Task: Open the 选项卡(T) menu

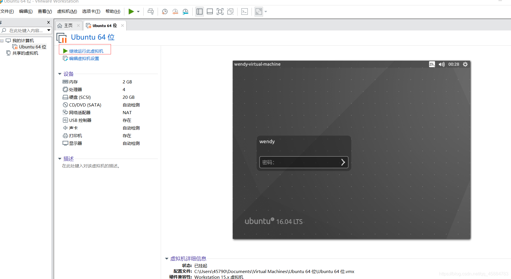Action: pyautogui.click(x=91, y=11)
